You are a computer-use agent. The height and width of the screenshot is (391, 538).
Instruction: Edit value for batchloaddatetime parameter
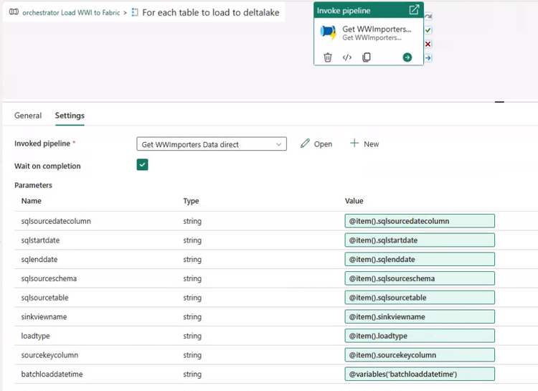(420, 374)
